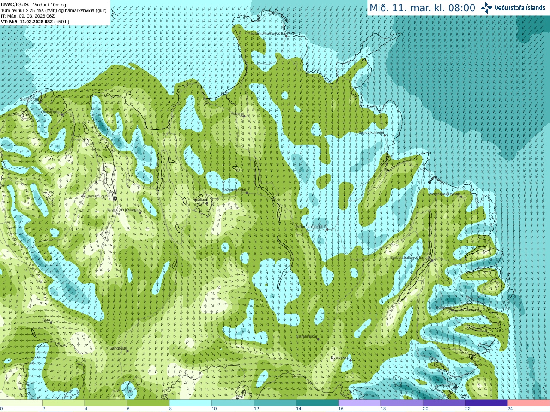Click the 10–12 m/s turquoise legend swatch
Viewport: 550px width, 412px height.
tap(232, 403)
